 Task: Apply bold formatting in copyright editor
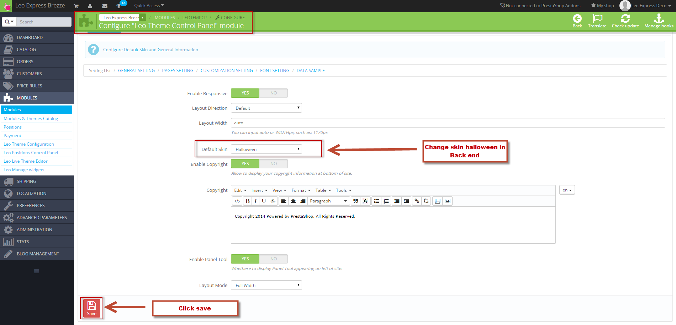[248, 201]
